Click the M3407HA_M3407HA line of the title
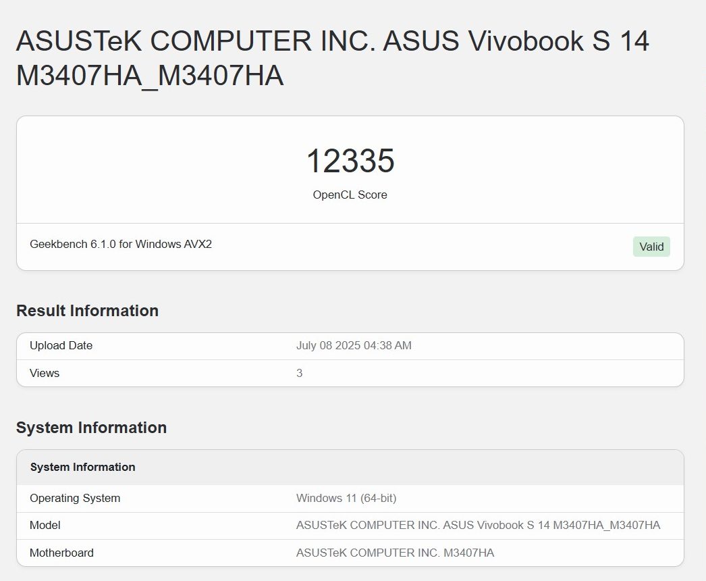The height and width of the screenshot is (581, 706). click(x=150, y=75)
